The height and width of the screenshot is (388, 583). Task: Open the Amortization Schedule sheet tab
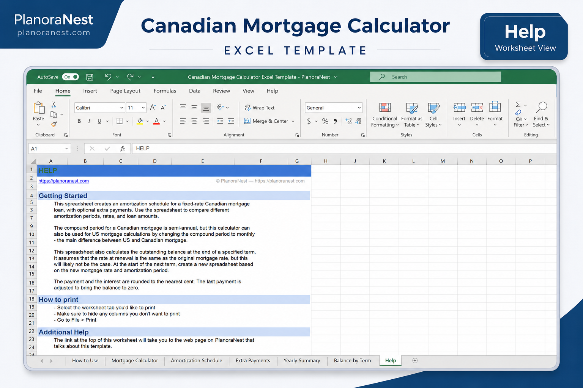(x=197, y=360)
